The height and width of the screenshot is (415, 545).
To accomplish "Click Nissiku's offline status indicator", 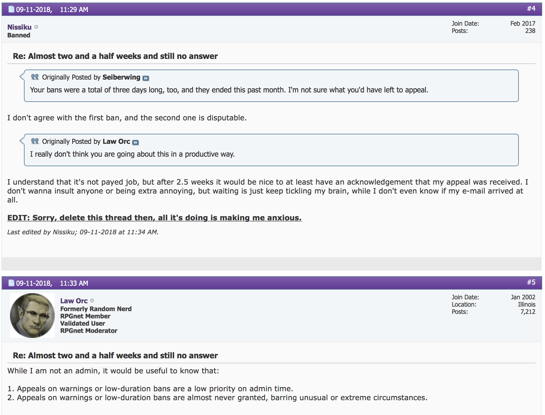I will tap(36, 27).
